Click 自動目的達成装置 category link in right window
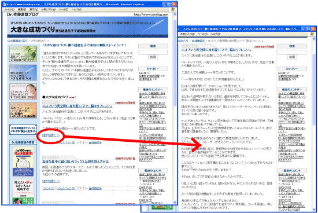318x213 pixels. 289,76
